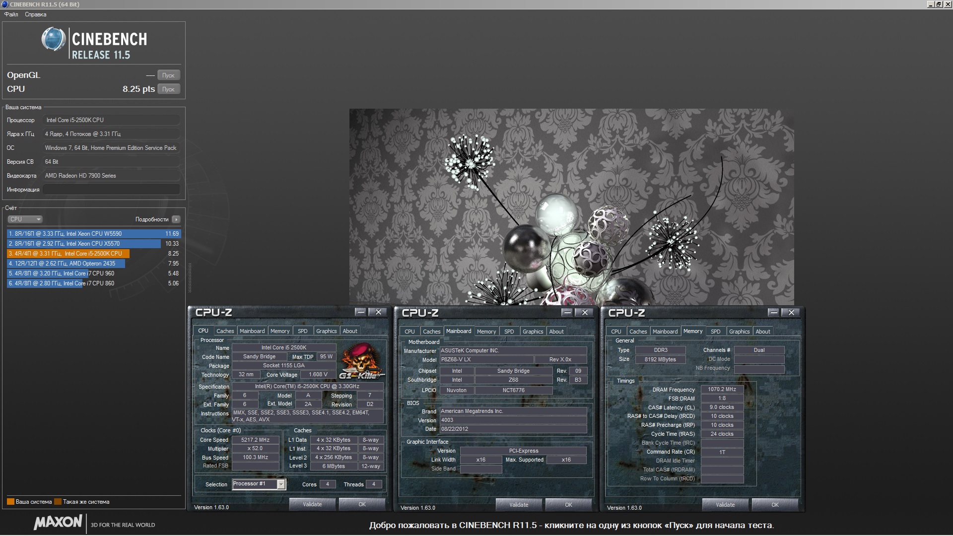
Task: Open Processor #1 selection dropdown
Action: pyautogui.click(x=281, y=484)
